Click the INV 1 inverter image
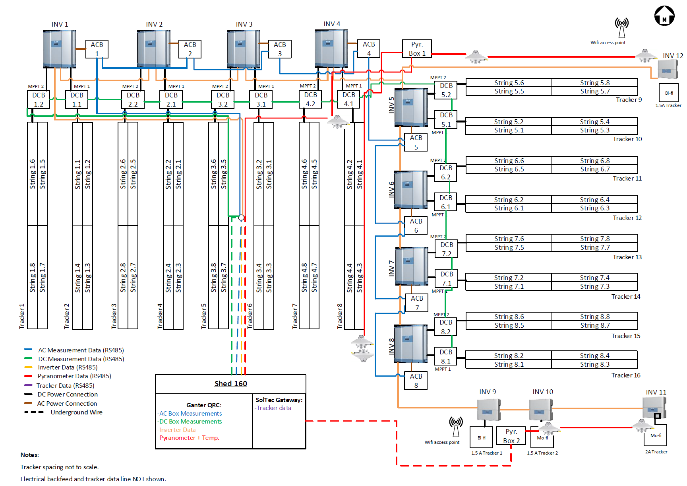687x486 pixels. 59,49
